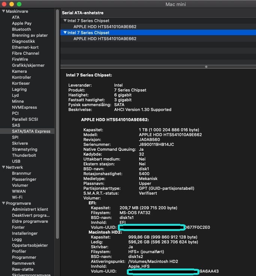The height and width of the screenshot is (276, 256).
Task: Collapse the Maskinvare section triangle
Action: pos(3,11)
